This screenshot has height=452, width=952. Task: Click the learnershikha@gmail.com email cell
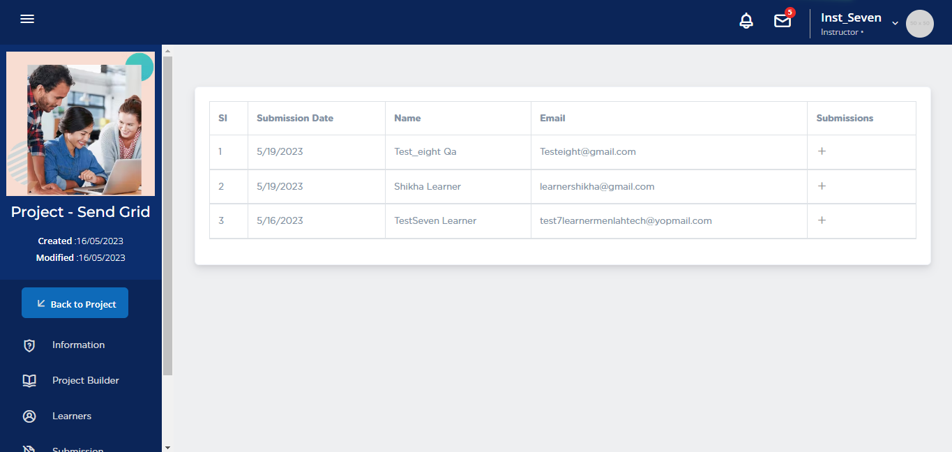[x=597, y=186]
